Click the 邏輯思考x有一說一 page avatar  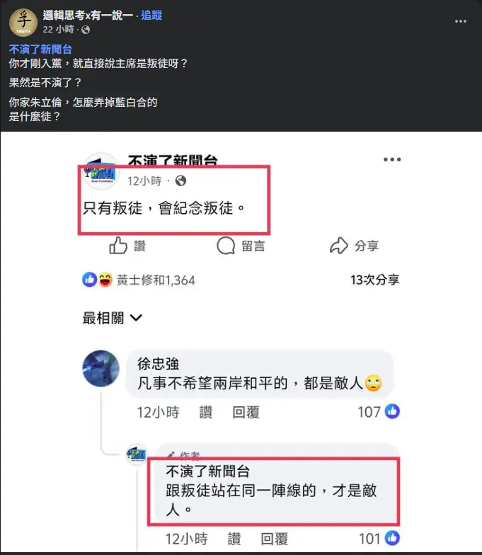[23, 23]
